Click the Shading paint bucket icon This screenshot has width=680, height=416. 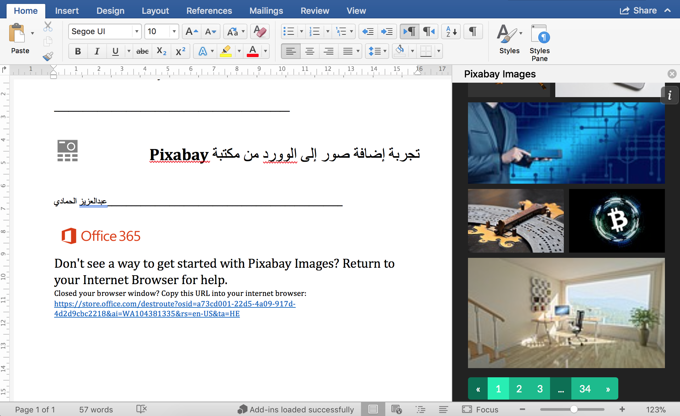click(400, 51)
